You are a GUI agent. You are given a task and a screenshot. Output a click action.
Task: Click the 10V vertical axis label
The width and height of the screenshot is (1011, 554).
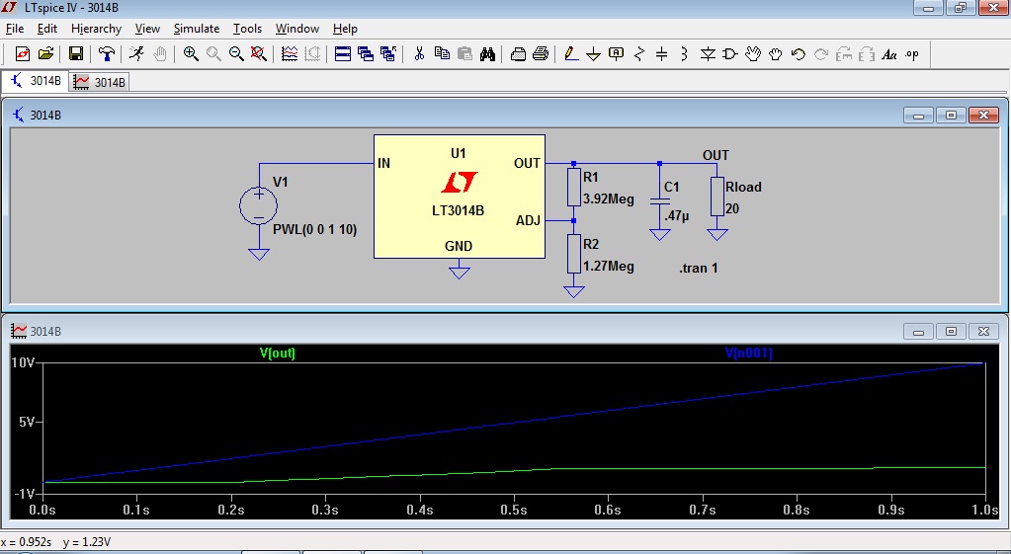click(23, 362)
